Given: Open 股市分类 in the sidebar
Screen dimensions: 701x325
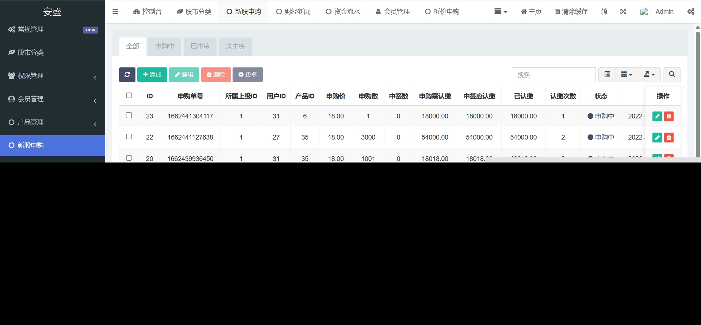Looking at the screenshot, I should [53, 52].
